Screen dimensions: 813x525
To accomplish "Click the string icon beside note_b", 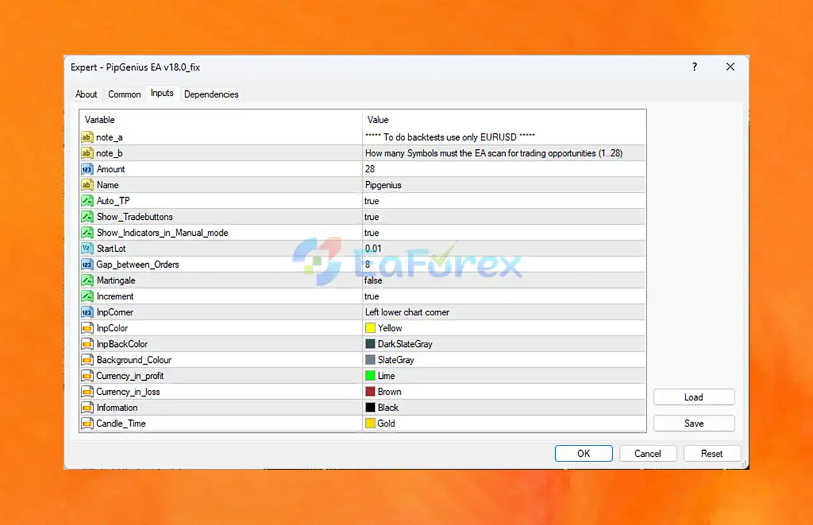I will coord(87,153).
